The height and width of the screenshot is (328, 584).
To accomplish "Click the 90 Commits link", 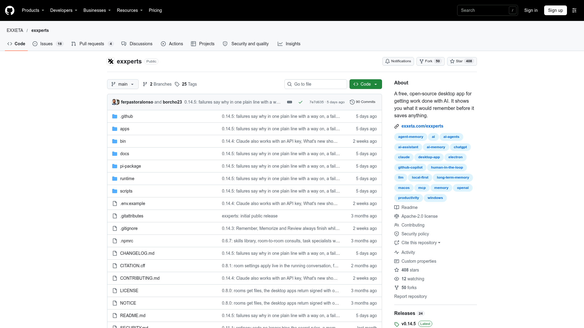I will [363, 102].
